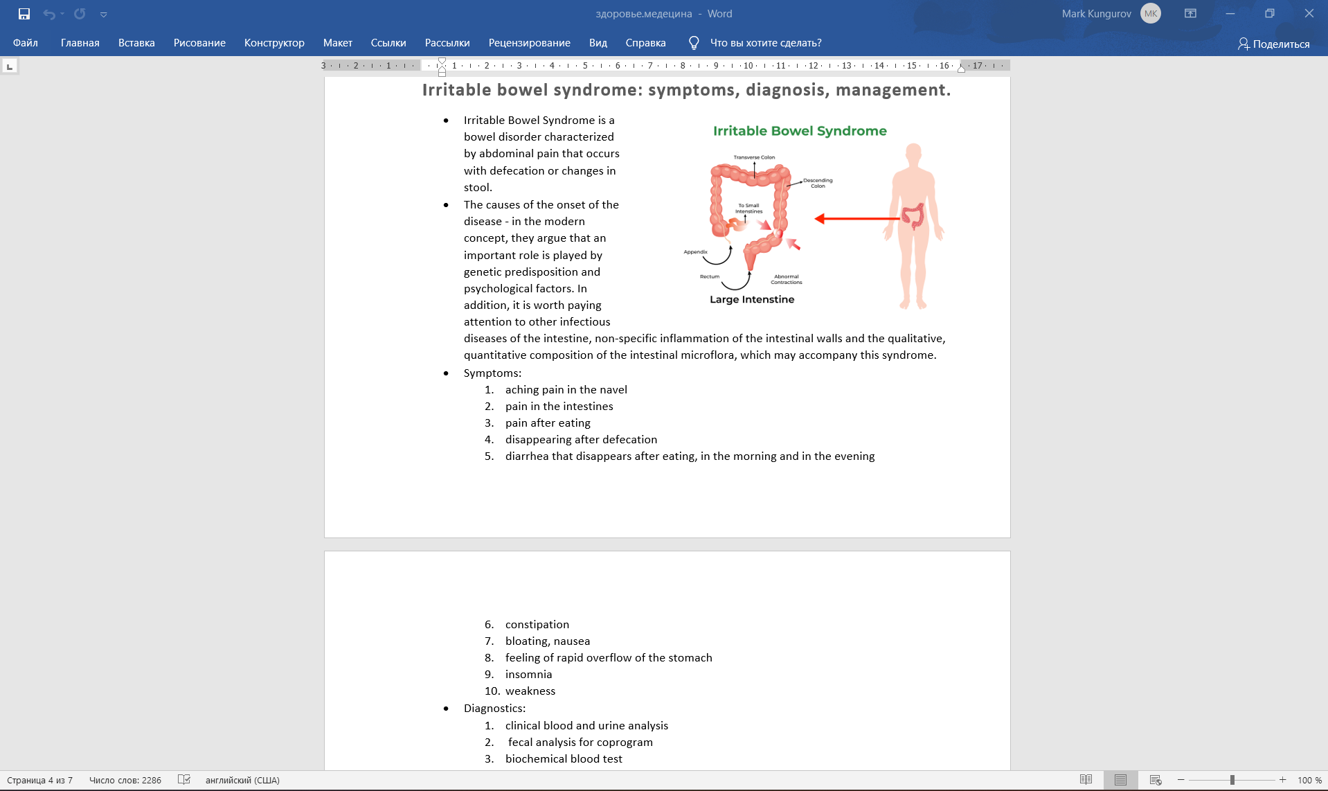Click the ribbon display options icon

point(1190,14)
